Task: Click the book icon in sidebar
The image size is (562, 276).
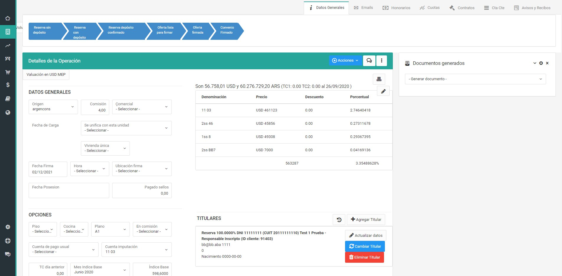Action: (x=8, y=99)
